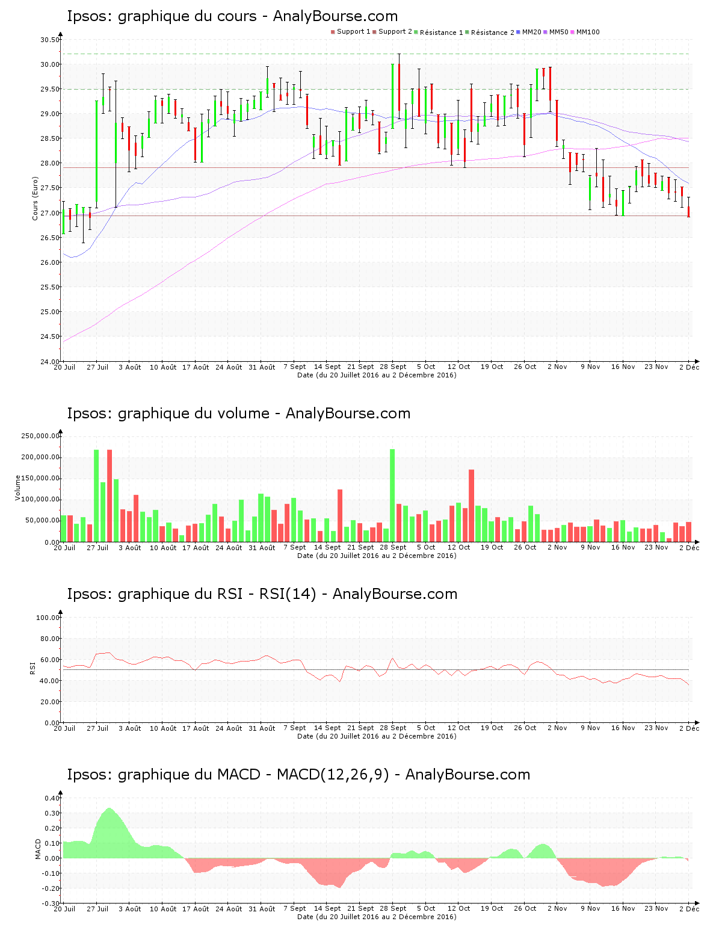
Task: Click the 27.00 price axis value
Action: 50,213
